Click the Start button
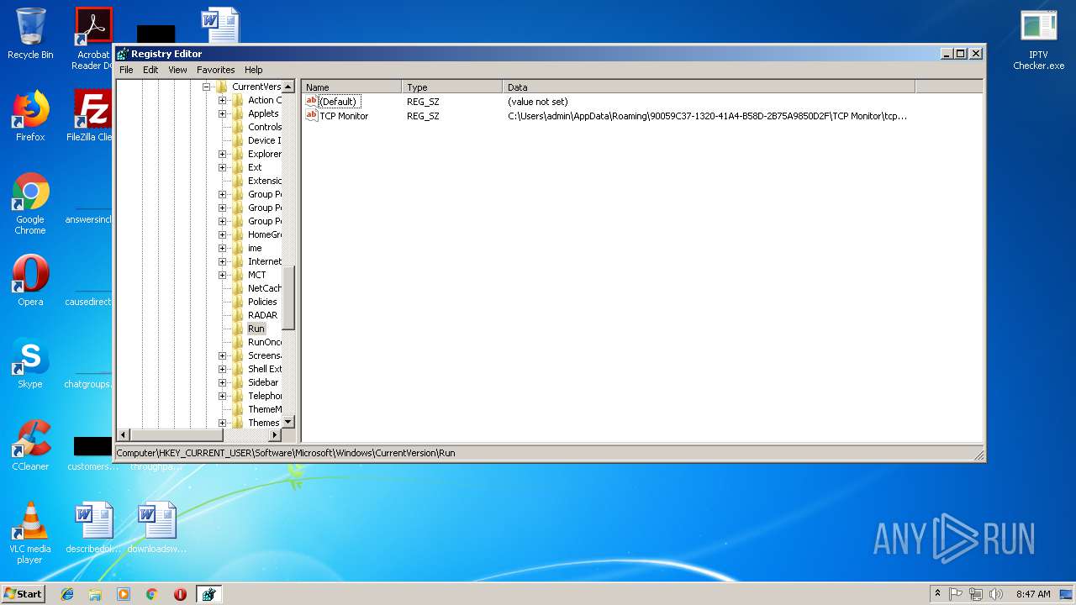Viewport: 1076px width, 605px height. (x=24, y=594)
